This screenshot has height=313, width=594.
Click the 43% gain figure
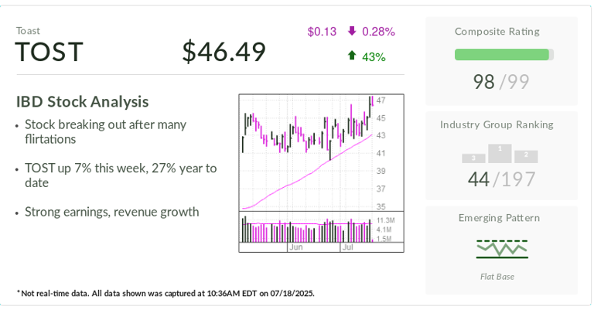[374, 56]
